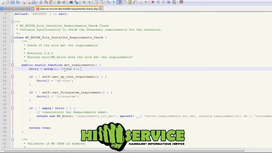Run macro multiple times

(169, 2)
